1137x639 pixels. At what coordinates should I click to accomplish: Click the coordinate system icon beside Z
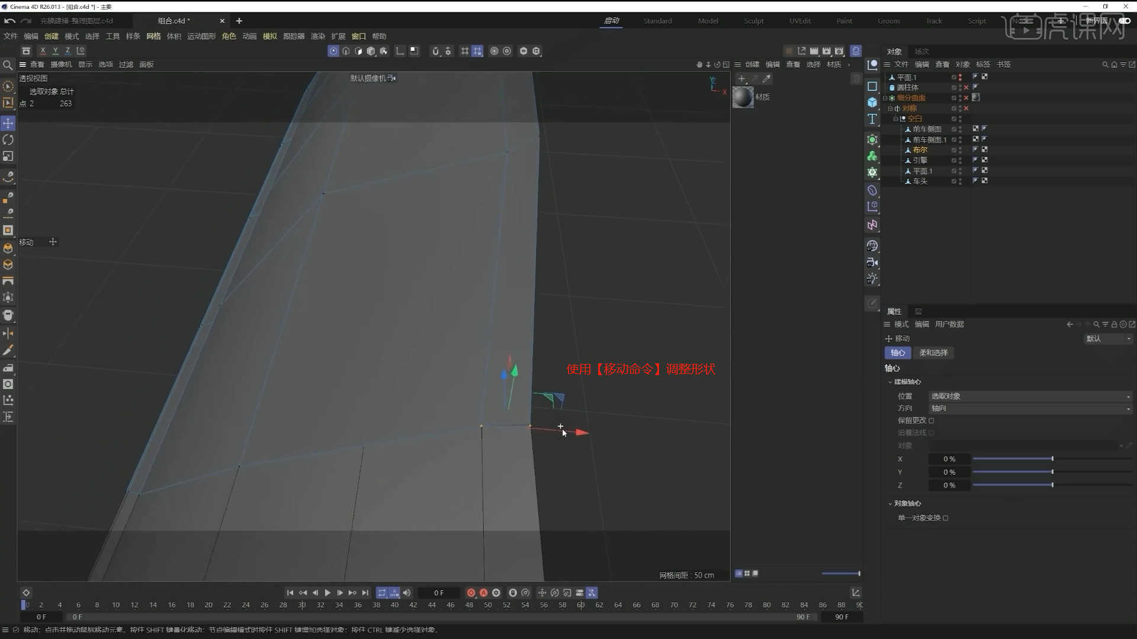[x=81, y=51]
